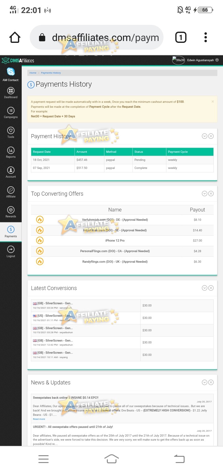Tap the Android back navigation button

pyautogui.click(x=180, y=459)
